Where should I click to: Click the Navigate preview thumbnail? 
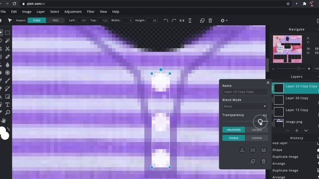[x=287, y=49]
